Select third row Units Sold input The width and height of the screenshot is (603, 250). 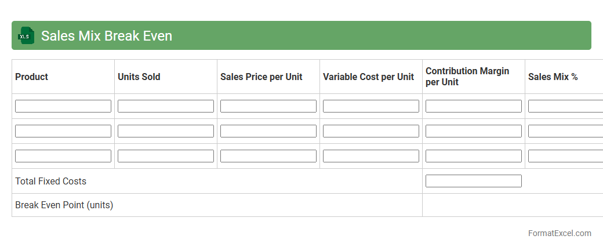[166, 156]
